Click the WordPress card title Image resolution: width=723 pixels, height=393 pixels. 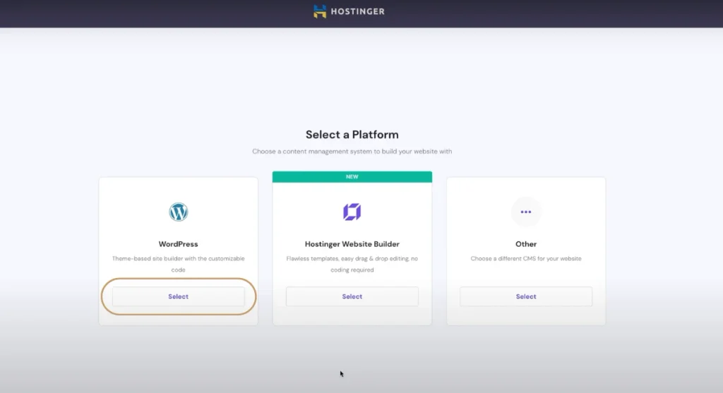tap(179, 244)
